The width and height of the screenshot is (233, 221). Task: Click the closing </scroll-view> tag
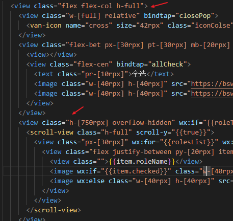[54, 210]
